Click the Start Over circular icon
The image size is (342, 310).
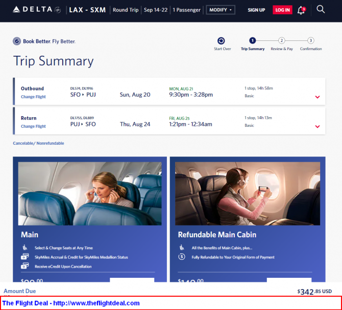(221, 41)
